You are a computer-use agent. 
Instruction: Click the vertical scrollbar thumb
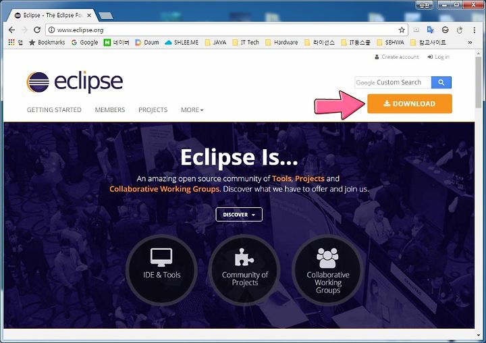click(479, 82)
